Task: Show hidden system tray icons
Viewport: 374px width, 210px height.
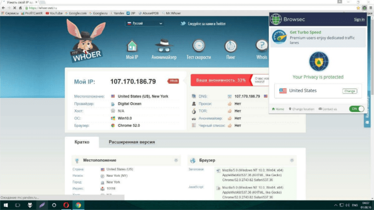Action: pos(336,205)
